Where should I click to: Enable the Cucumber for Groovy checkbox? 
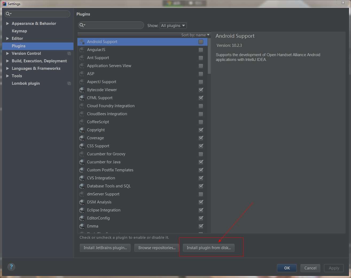click(201, 154)
